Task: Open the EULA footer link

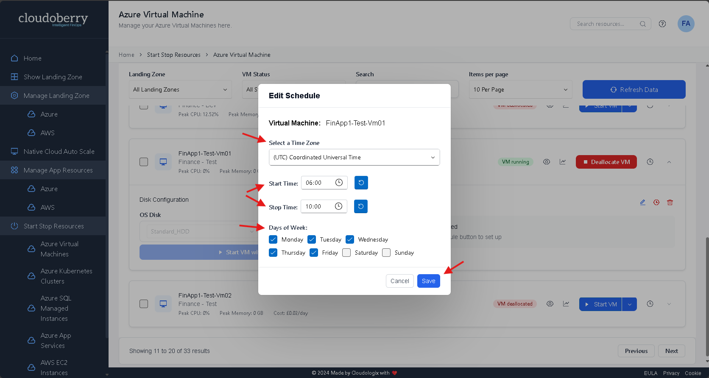Action: 650,373
